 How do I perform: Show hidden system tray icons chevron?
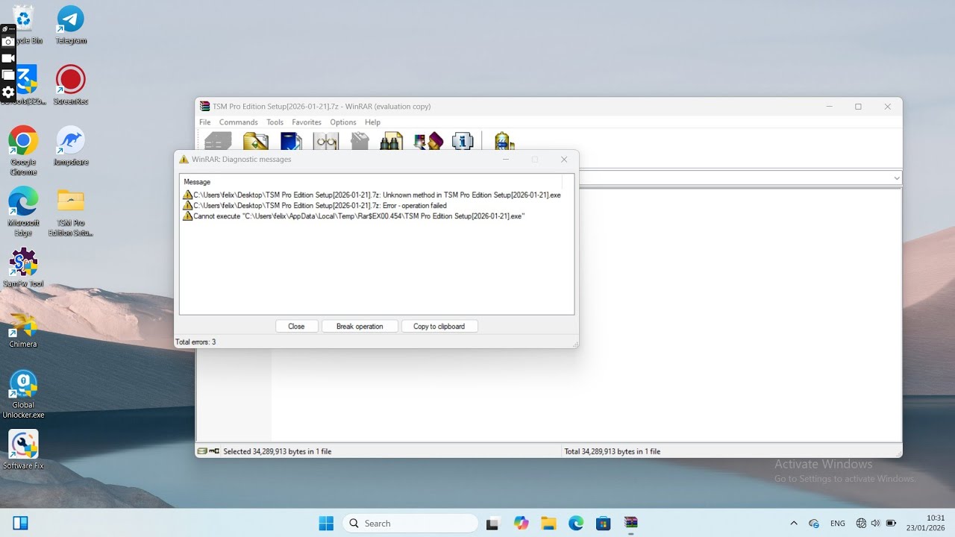point(793,524)
